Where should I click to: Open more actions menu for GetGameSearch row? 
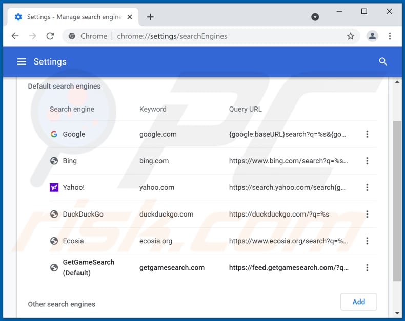[367, 268]
